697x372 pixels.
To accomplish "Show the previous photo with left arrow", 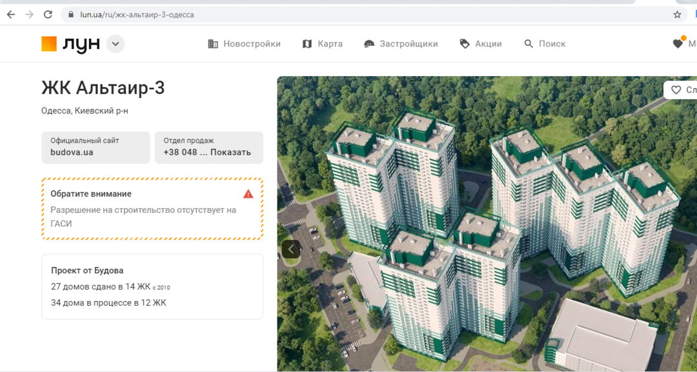I will [x=291, y=249].
